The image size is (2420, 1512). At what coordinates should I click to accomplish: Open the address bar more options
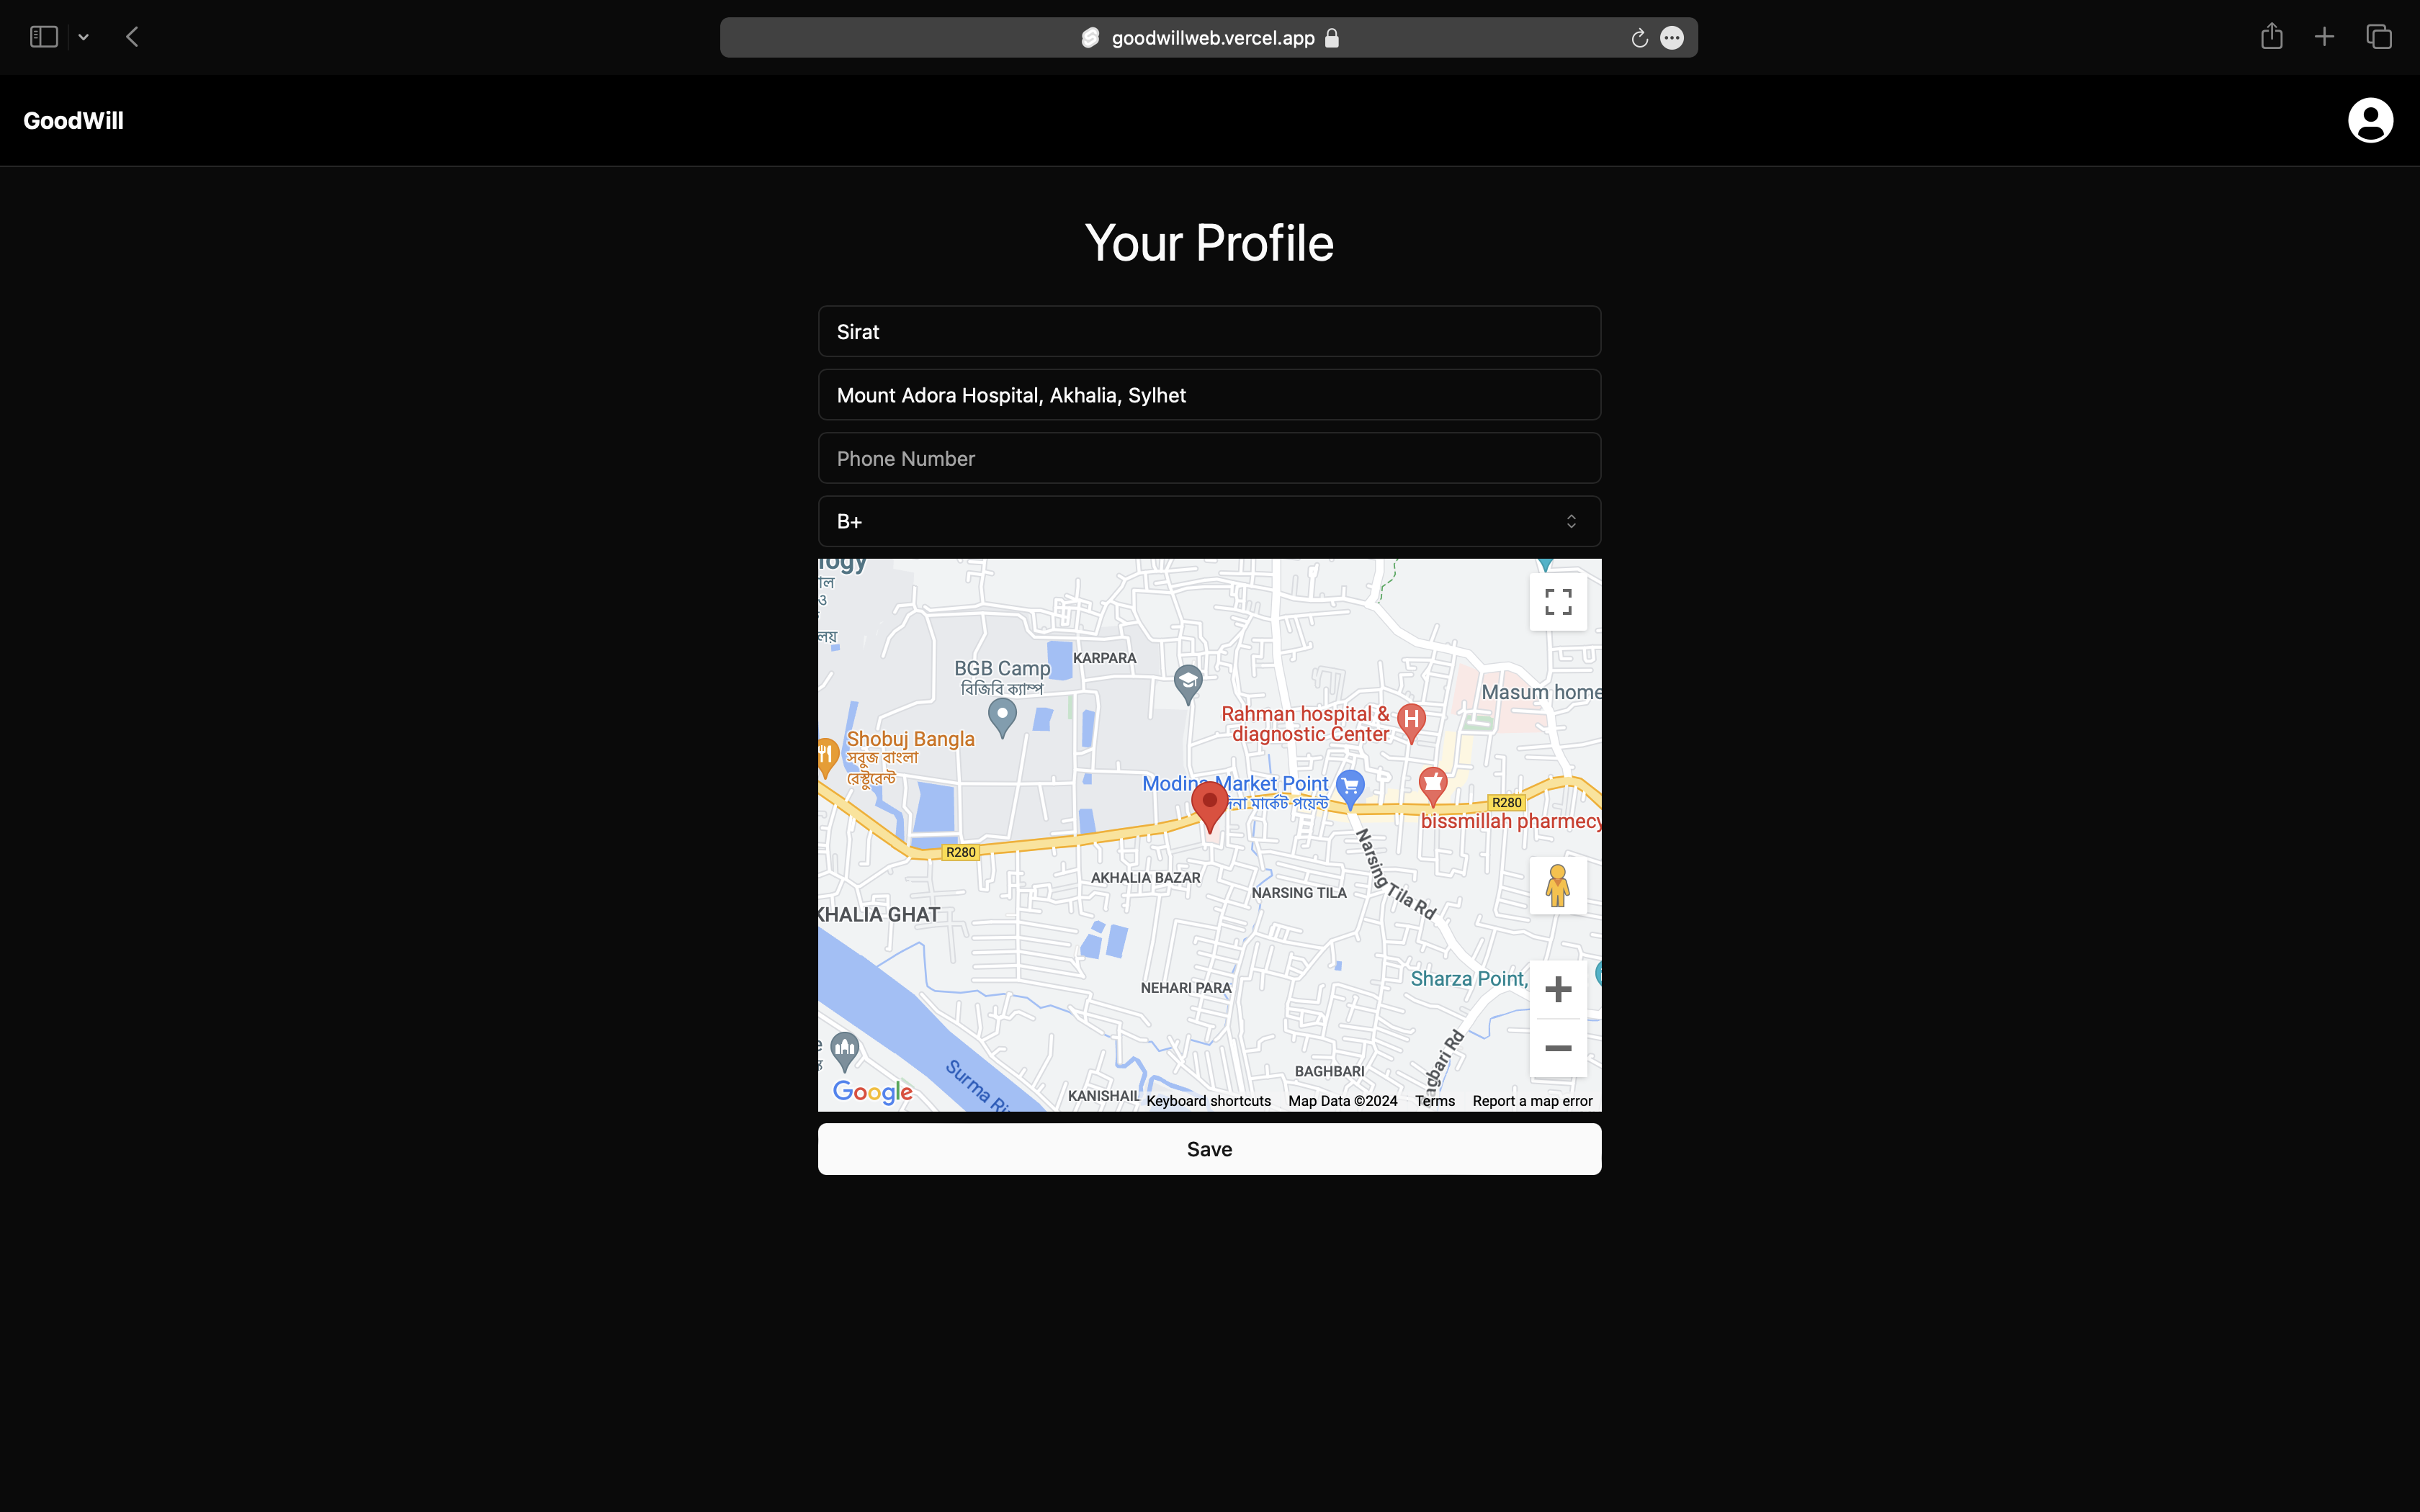coord(1671,38)
